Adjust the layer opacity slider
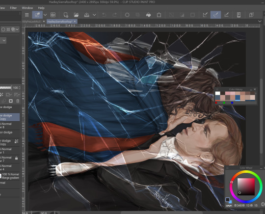 point(5,87)
